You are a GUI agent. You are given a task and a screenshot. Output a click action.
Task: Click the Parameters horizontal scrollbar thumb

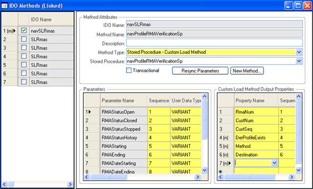click(x=109, y=177)
